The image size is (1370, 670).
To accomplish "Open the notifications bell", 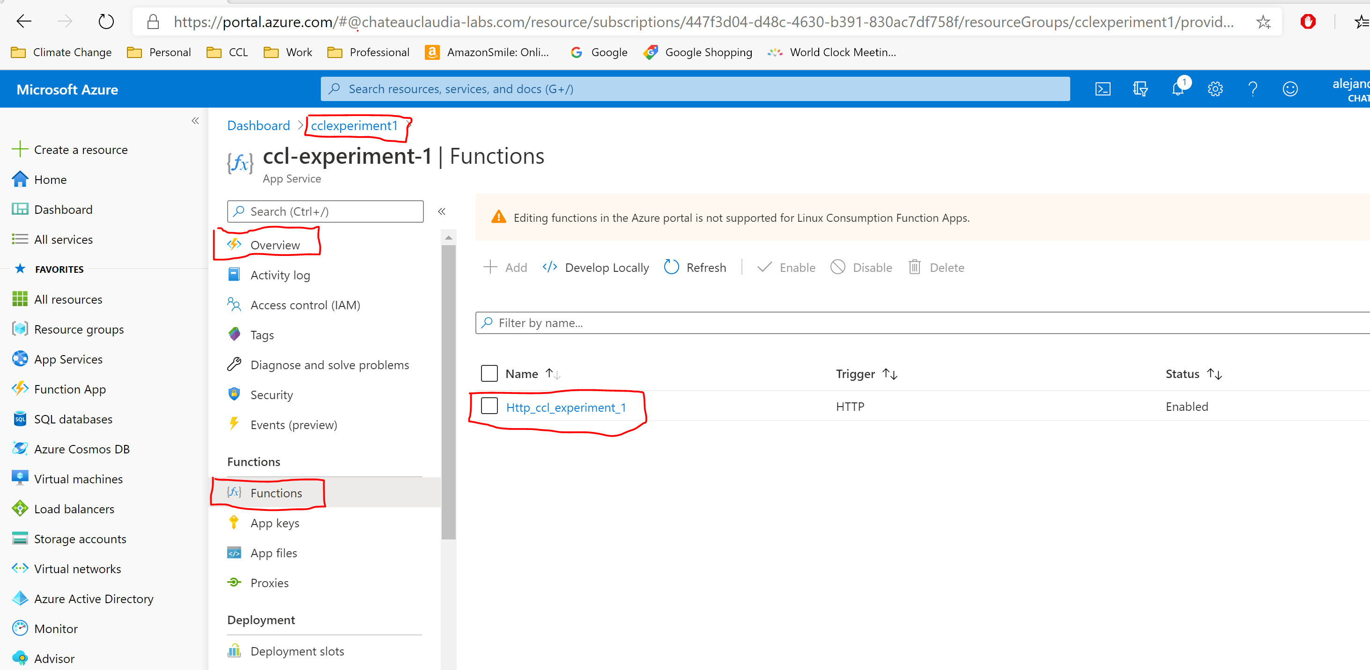I will click(x=1177, y=89).
